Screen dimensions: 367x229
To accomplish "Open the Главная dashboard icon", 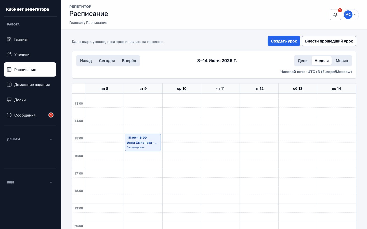I will click(x=9, y=39).
